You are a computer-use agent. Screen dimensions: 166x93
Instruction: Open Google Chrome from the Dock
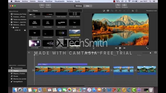tap(35, 90)
